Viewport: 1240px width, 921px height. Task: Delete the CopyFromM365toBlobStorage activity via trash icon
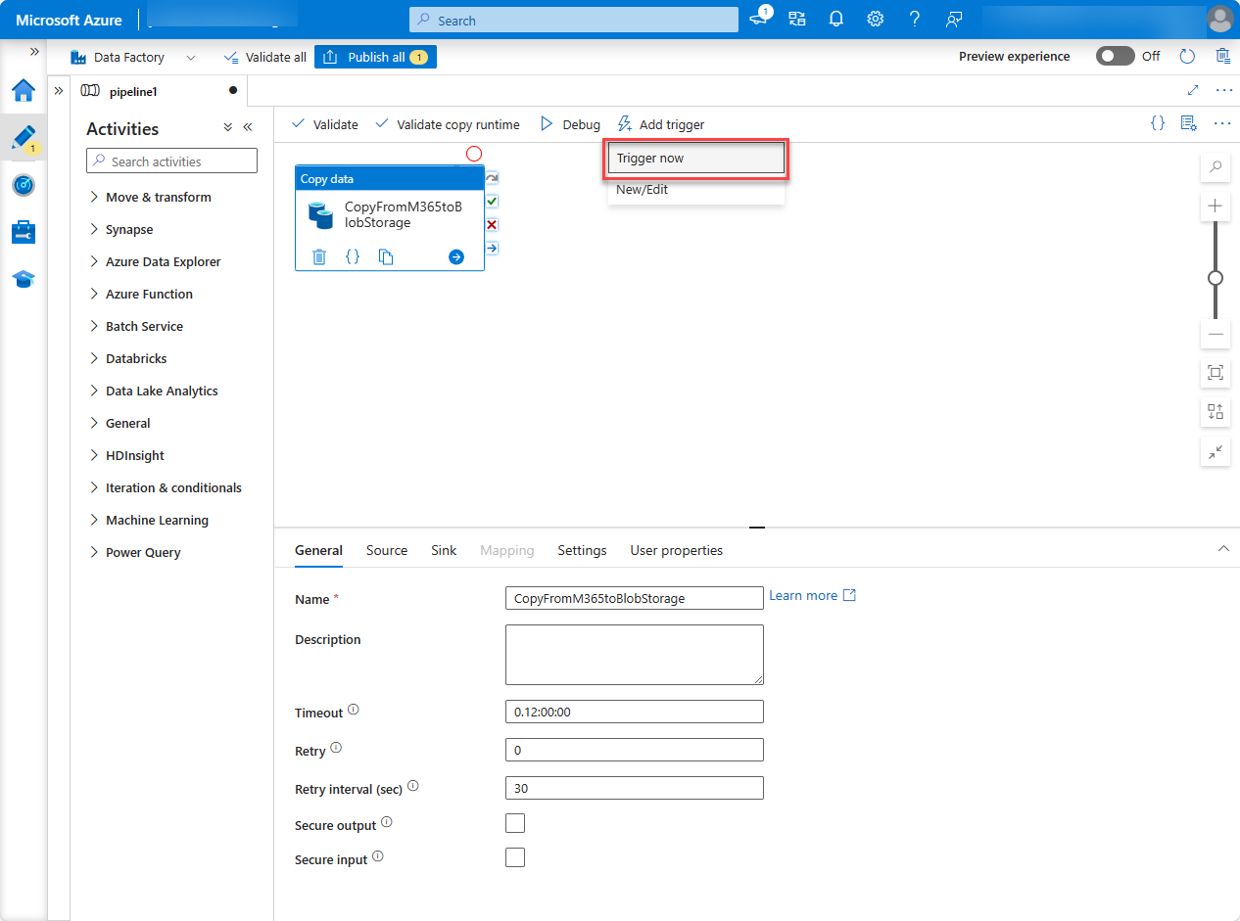(x=318, y=256)
